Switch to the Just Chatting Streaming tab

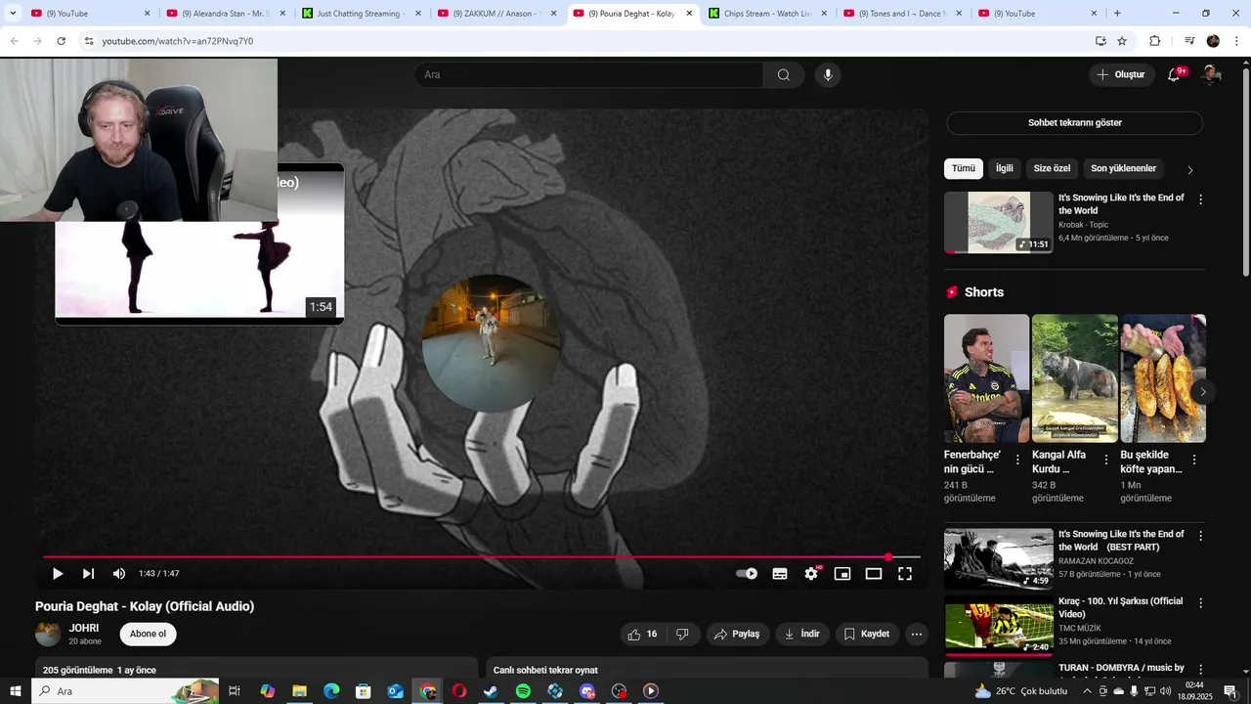pyautogui.click(x=361, y=14)
